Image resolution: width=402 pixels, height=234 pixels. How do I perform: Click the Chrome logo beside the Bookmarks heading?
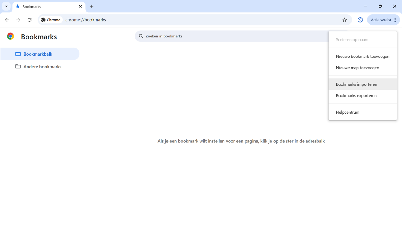pyautogui.click(x=10, y=36)
